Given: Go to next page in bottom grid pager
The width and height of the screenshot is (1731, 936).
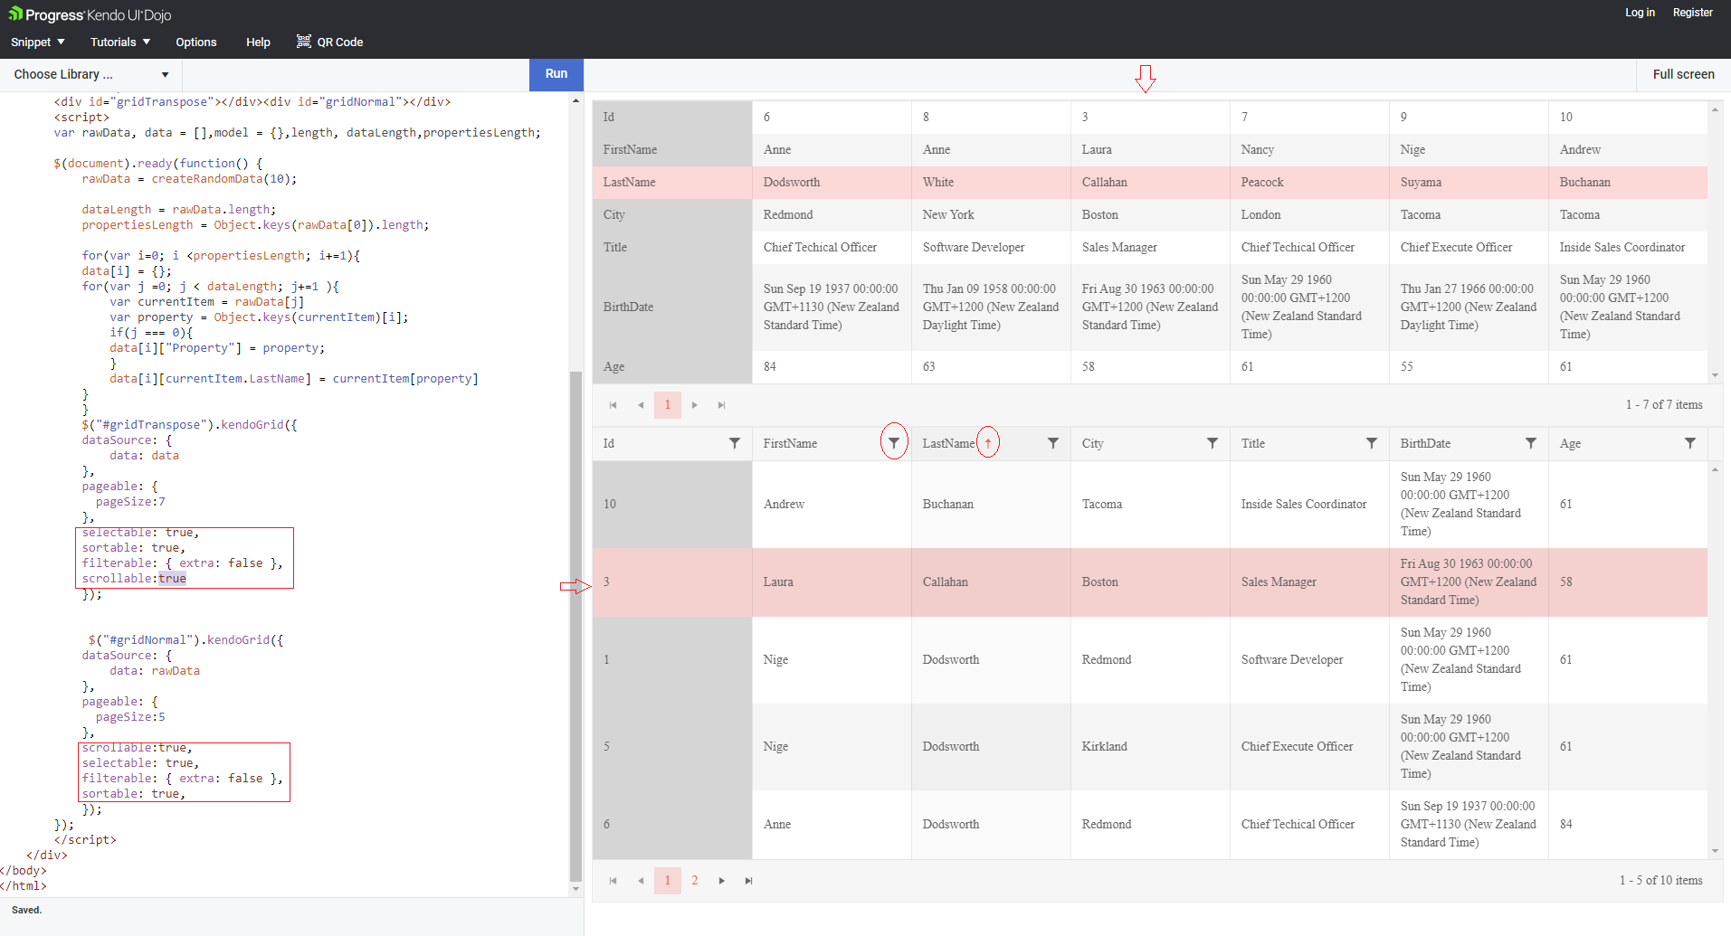Looking at the screenshot, I should click(722, 881).
